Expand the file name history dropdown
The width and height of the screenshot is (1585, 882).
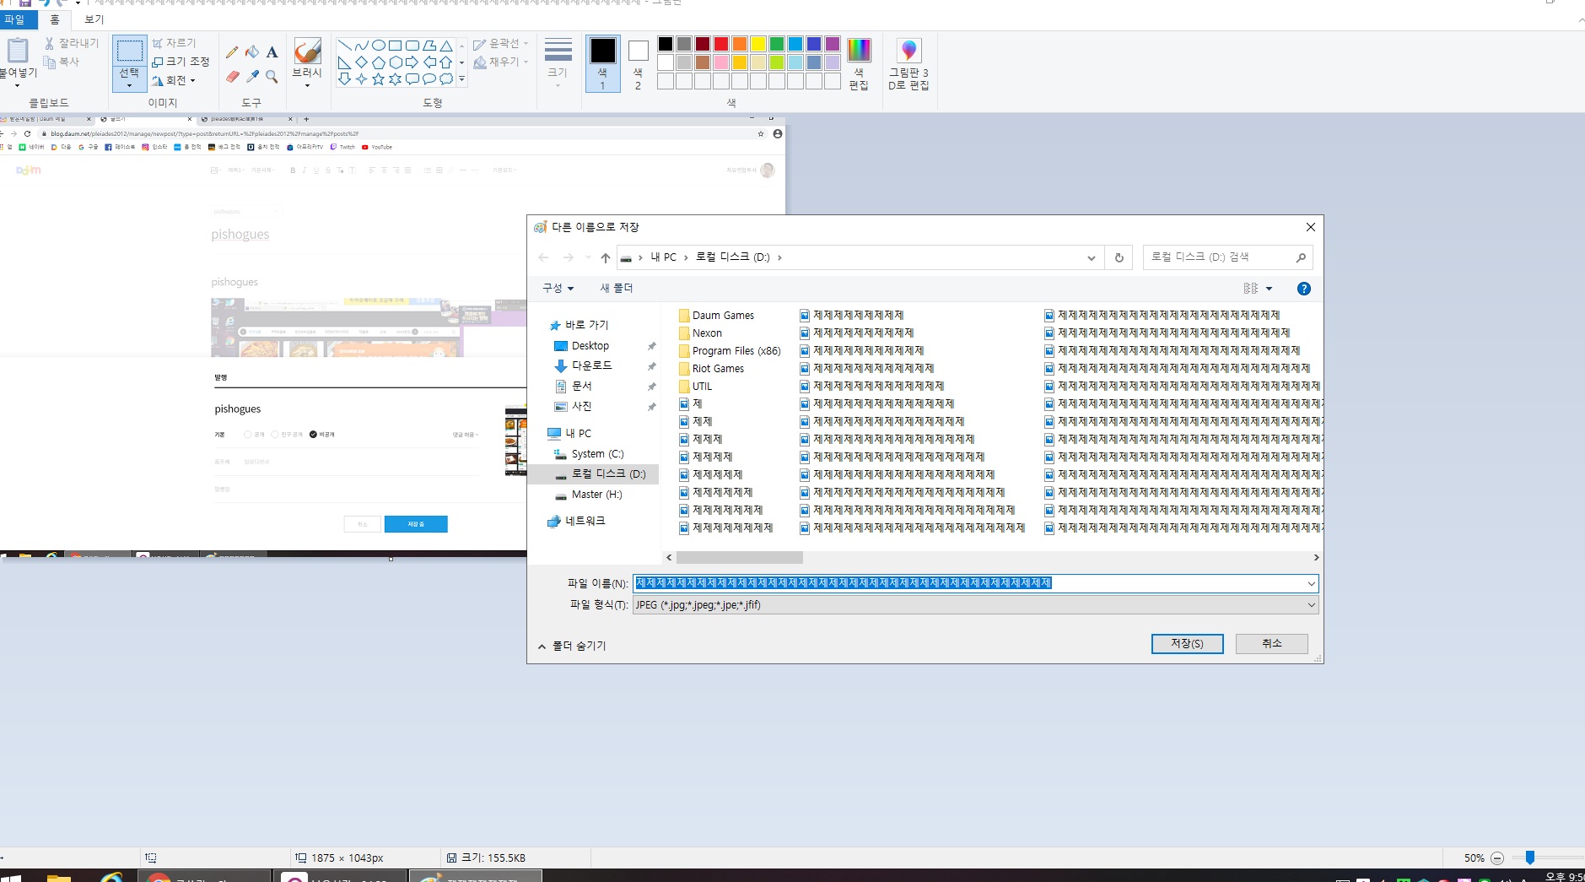1311,583
